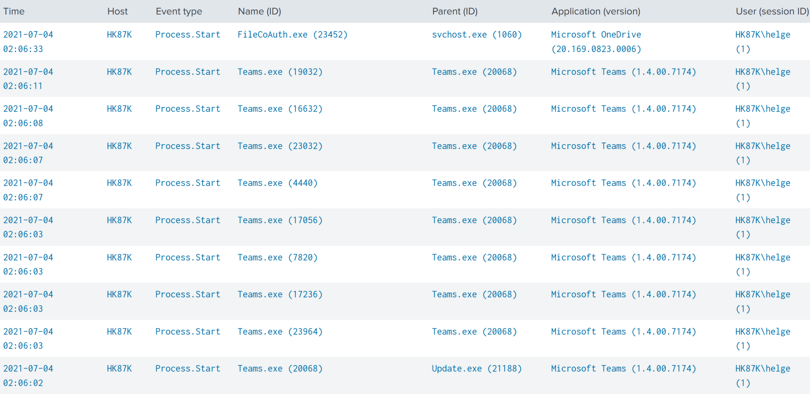Open the Teams.exe (7820) process link
Screen dimensions: 810x394
(x=277, y=257)
